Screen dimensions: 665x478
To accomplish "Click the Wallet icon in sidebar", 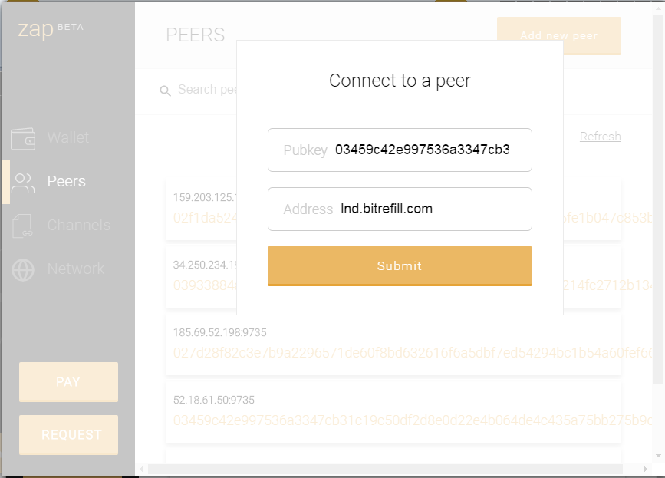I will pyautogui.click(x=23, y=139).
